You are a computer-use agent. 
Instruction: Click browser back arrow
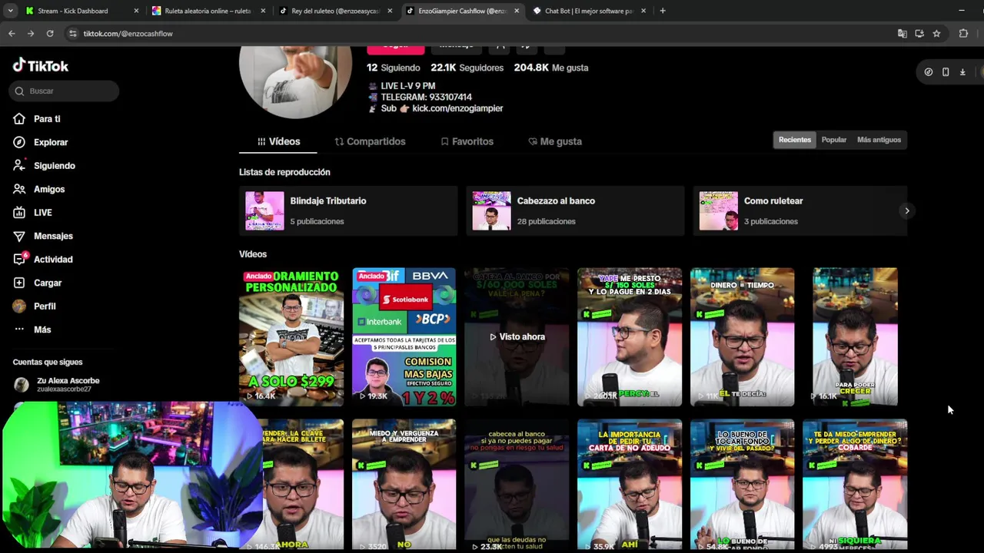[12, 34]
